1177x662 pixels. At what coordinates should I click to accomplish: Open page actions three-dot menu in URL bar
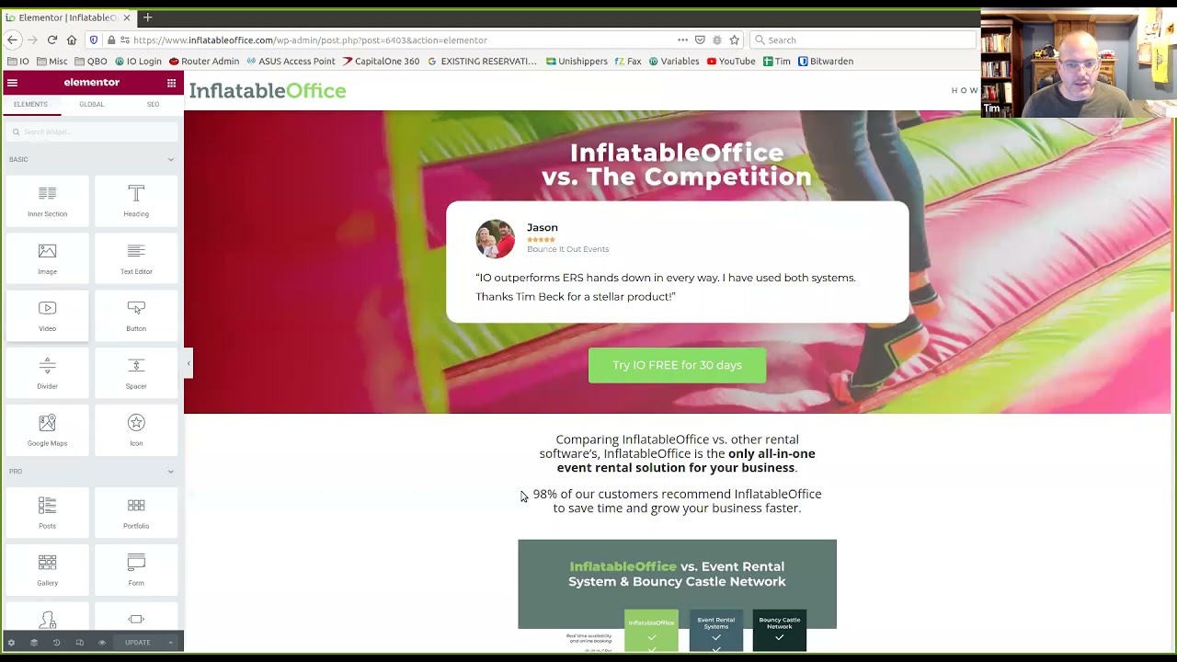pos(682,40)
